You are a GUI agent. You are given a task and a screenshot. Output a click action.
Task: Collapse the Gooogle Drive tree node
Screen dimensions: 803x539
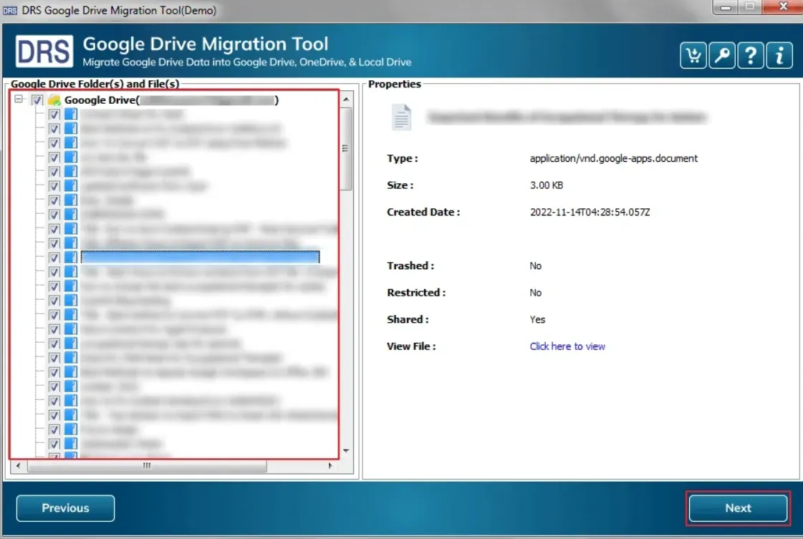[x=19, y=100]
